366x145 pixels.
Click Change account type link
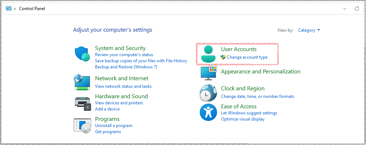click(x=247, y=57)
